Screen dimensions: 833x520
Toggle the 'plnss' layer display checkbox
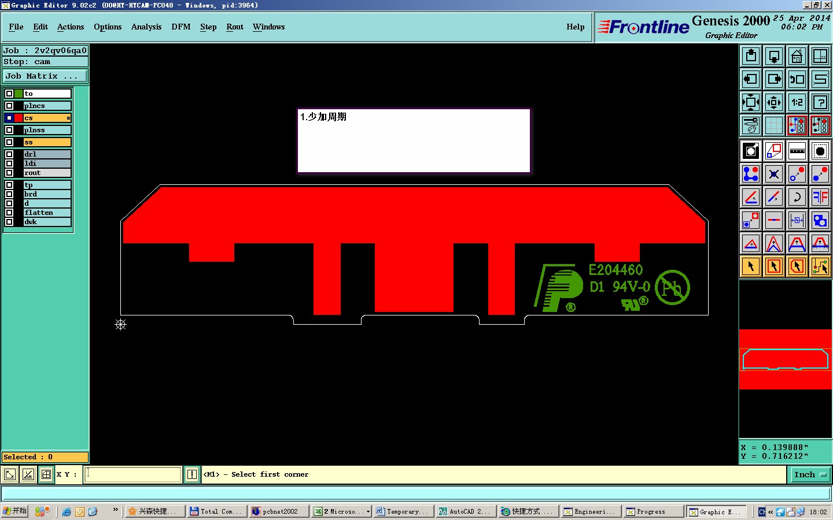pos(9,130)
